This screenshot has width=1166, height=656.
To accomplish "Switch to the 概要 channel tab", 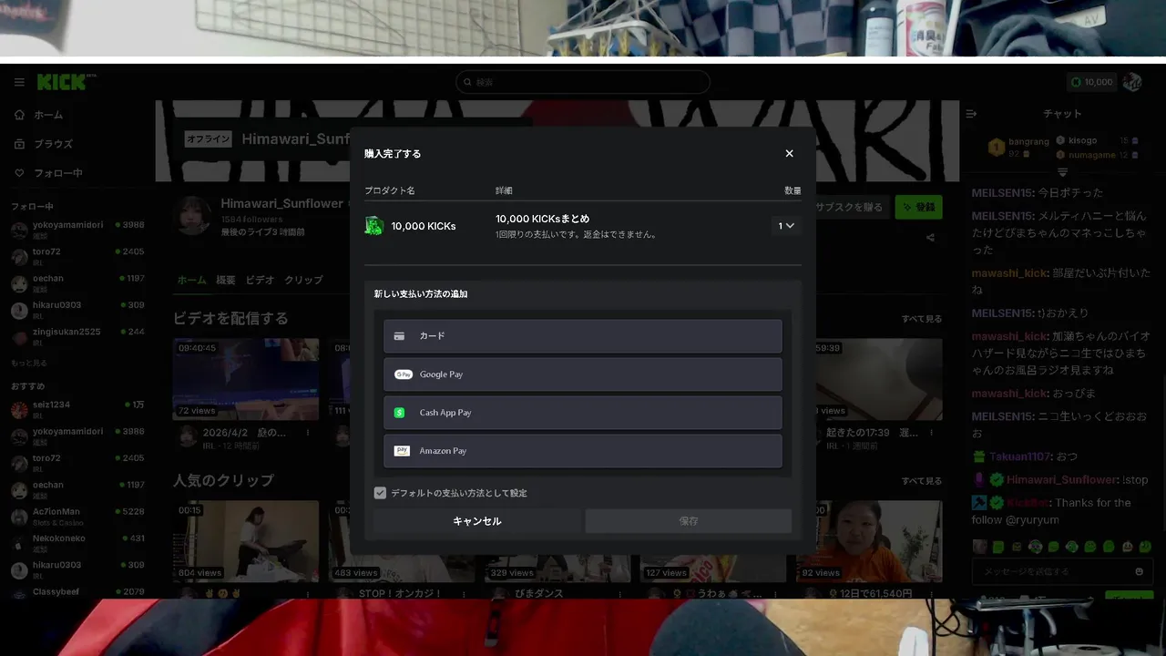I will (x=226, y=281).
